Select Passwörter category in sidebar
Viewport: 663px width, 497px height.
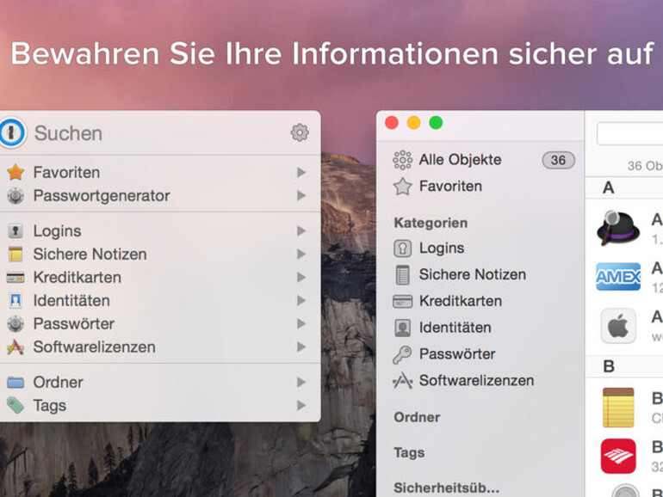[x=480, y=354]
